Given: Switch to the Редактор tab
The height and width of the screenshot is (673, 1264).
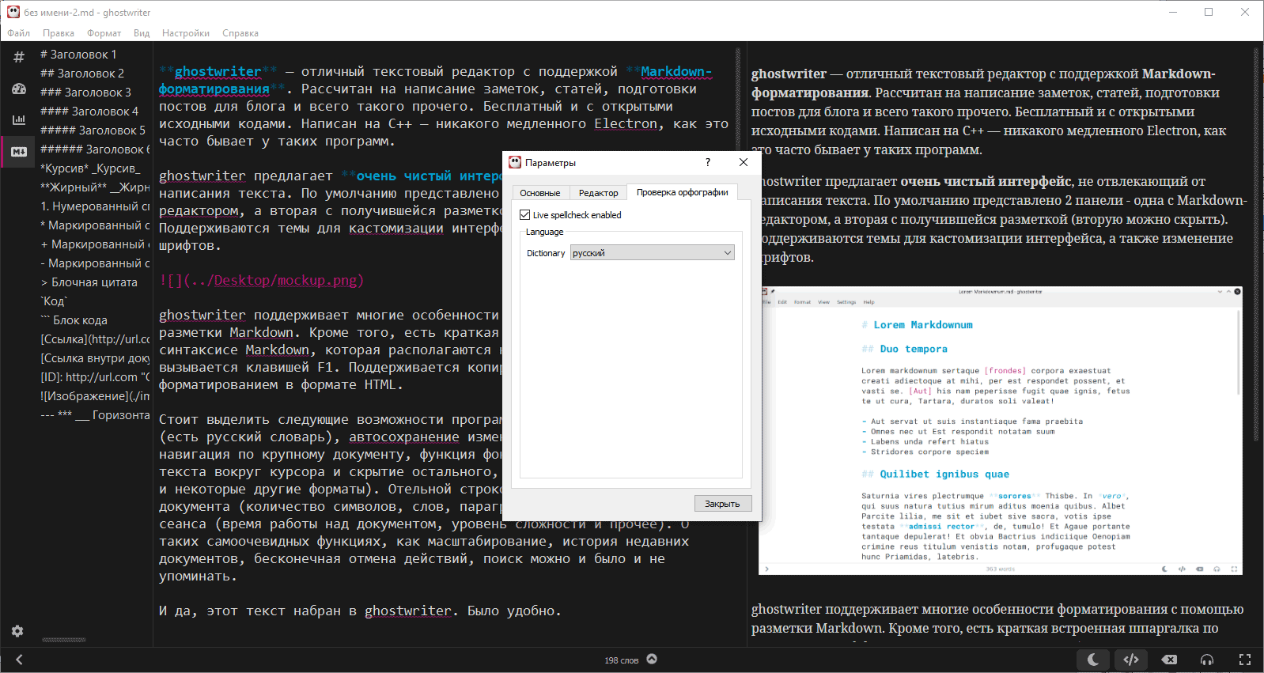Looking at the screenshot, I should [x=598, y=193].
